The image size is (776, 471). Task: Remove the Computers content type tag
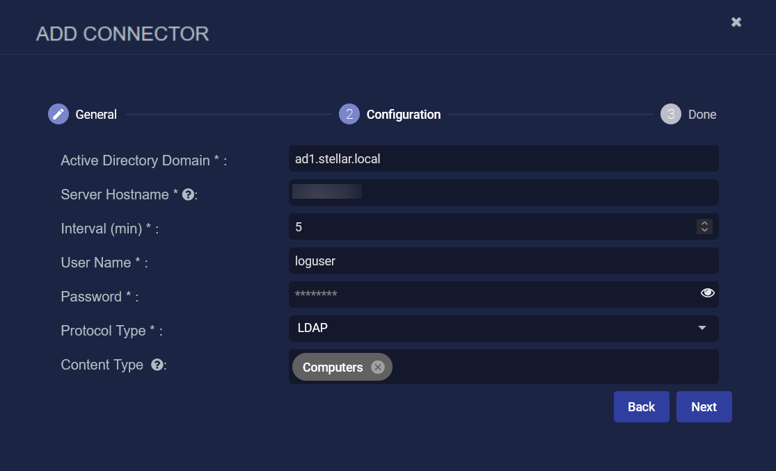(378, 367)
